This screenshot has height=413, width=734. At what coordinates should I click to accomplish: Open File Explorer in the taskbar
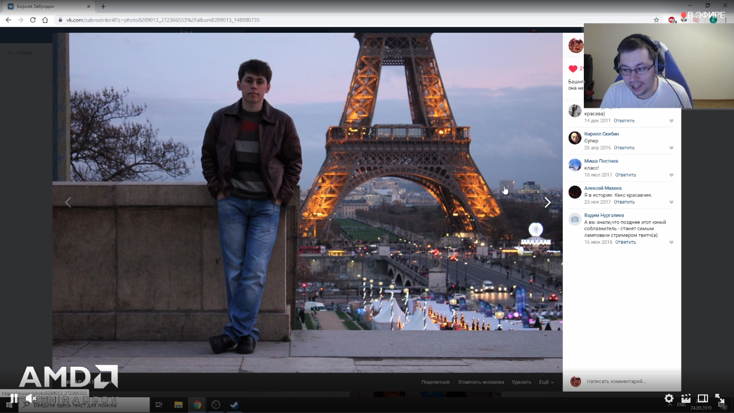tap(178, 405)
